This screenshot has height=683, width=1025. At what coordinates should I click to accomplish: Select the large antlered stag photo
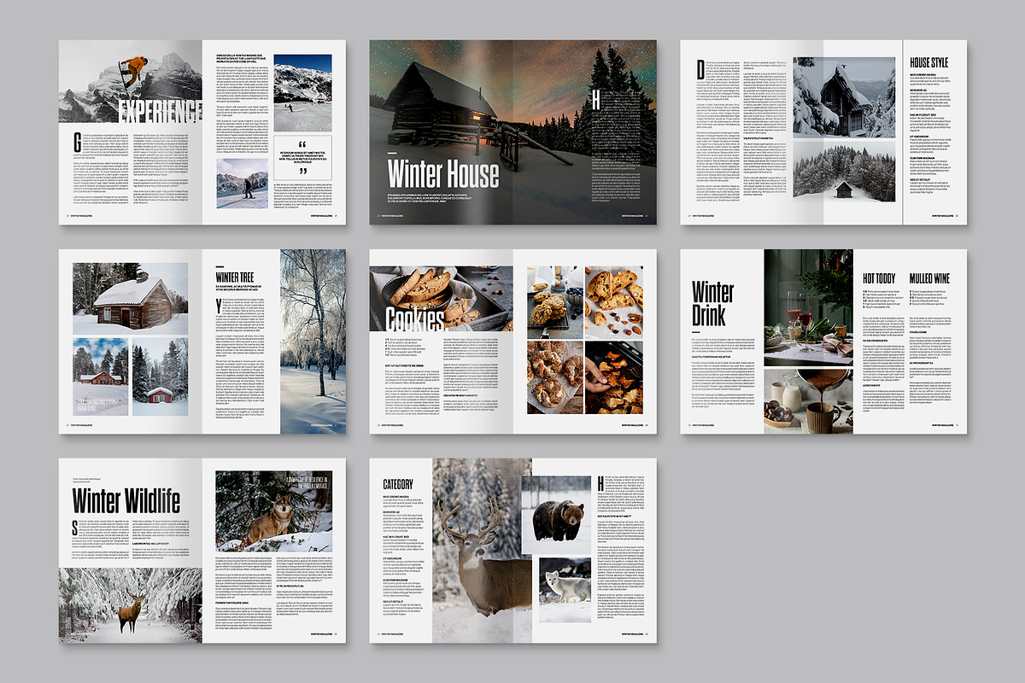(x=477, y=551)
